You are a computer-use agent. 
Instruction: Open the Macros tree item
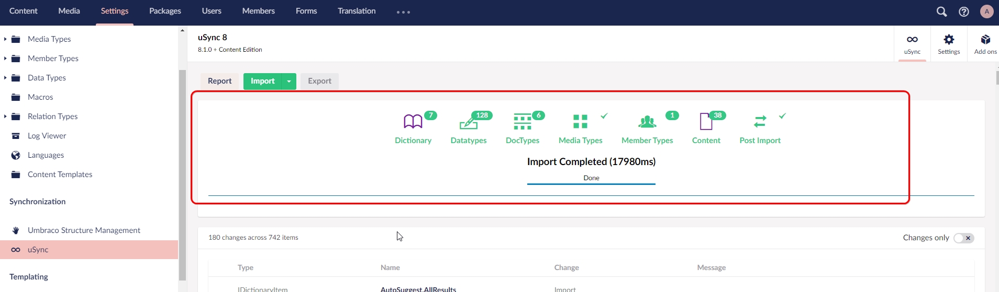click(x=40, y=97)
